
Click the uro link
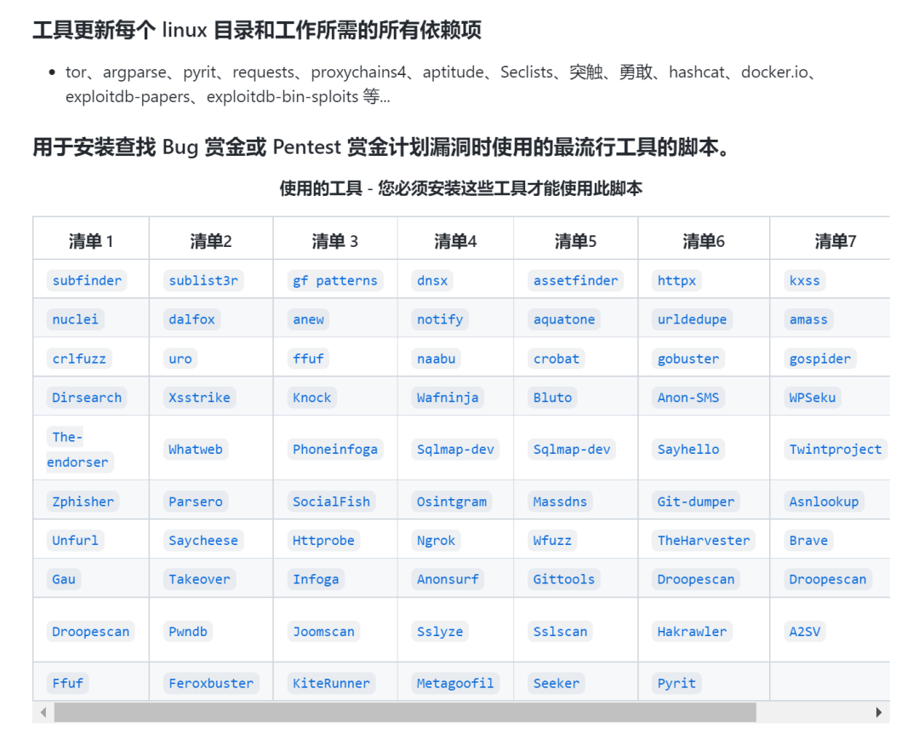(x=180, y=359)
